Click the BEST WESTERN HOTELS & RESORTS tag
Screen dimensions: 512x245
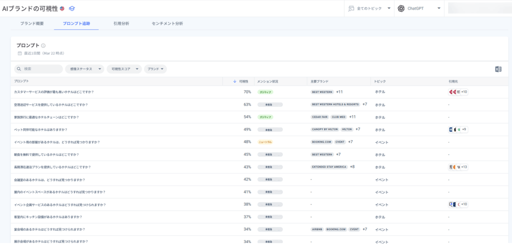(x=335, y=105)
